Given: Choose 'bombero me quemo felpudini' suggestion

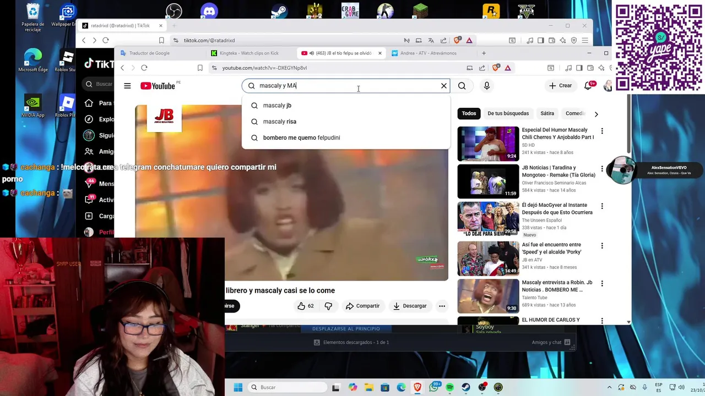Looking at the screenshot, I should pyautogui.click(x=346, y=137).
